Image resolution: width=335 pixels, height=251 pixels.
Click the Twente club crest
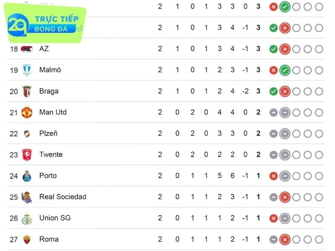27,154
